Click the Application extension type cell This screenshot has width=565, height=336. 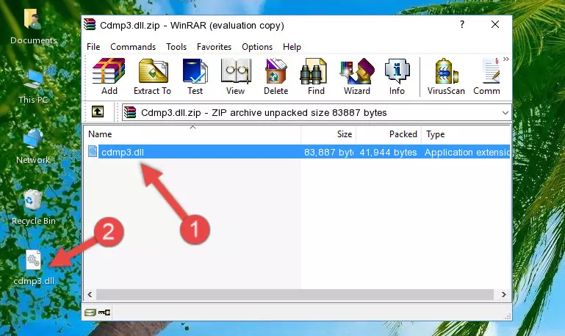[x=467, y=152]
